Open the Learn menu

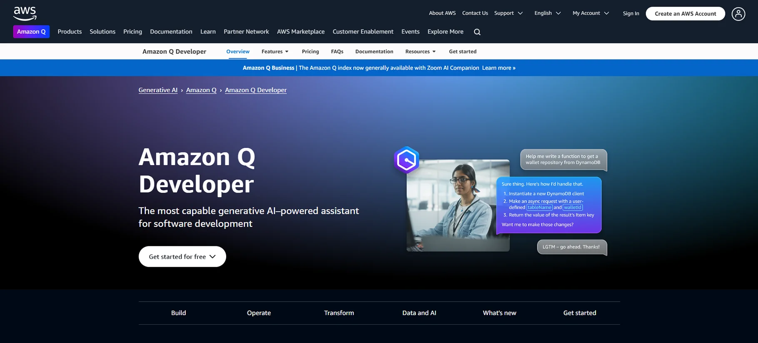[x=208, y=32]
